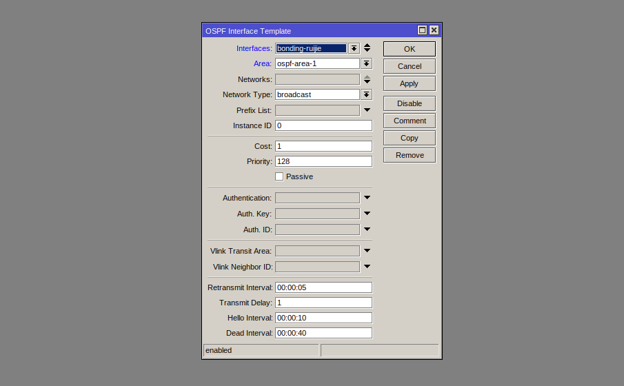
Task: Expand the Prefix List field
Action: click(367, 110)
